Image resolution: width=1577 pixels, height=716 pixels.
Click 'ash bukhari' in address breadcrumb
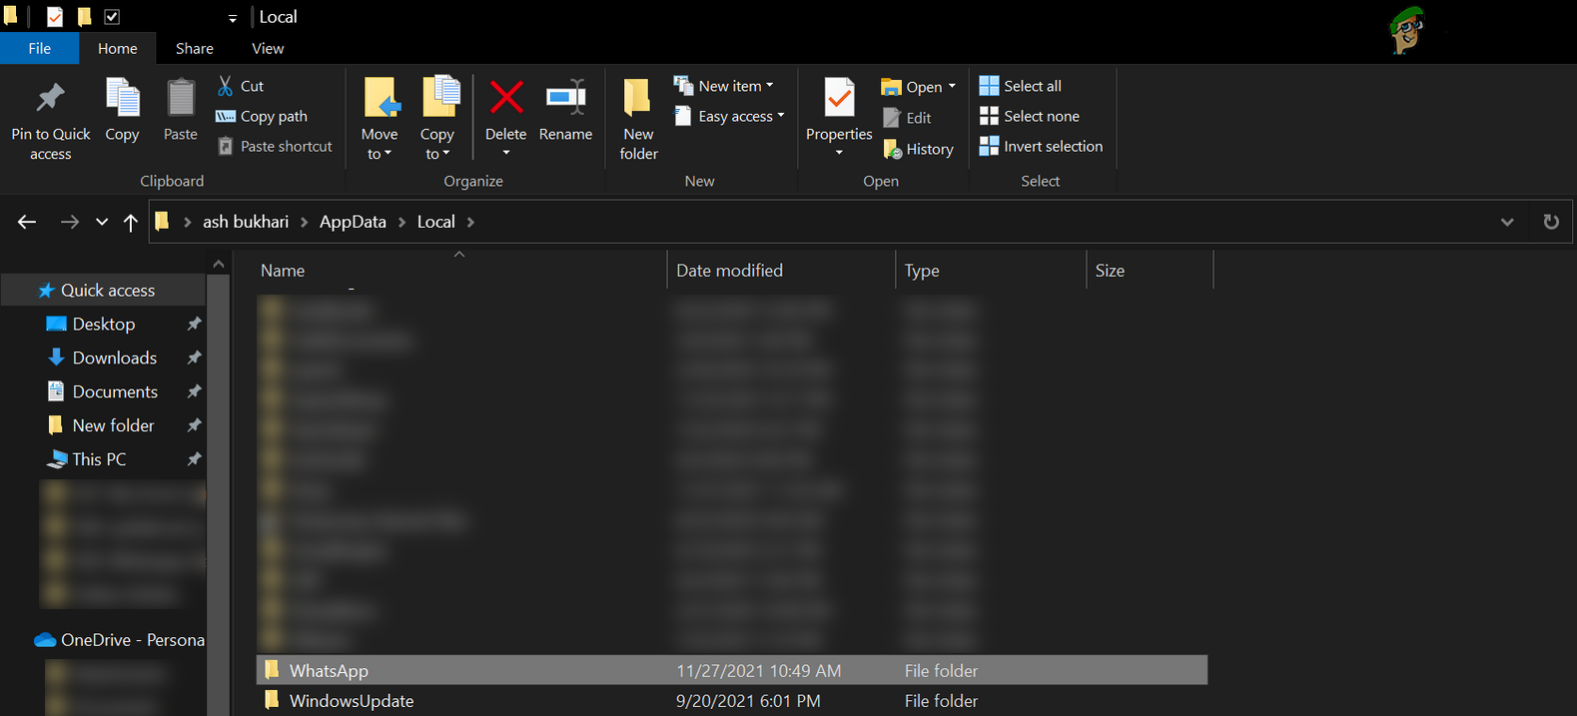click(246, 222)
